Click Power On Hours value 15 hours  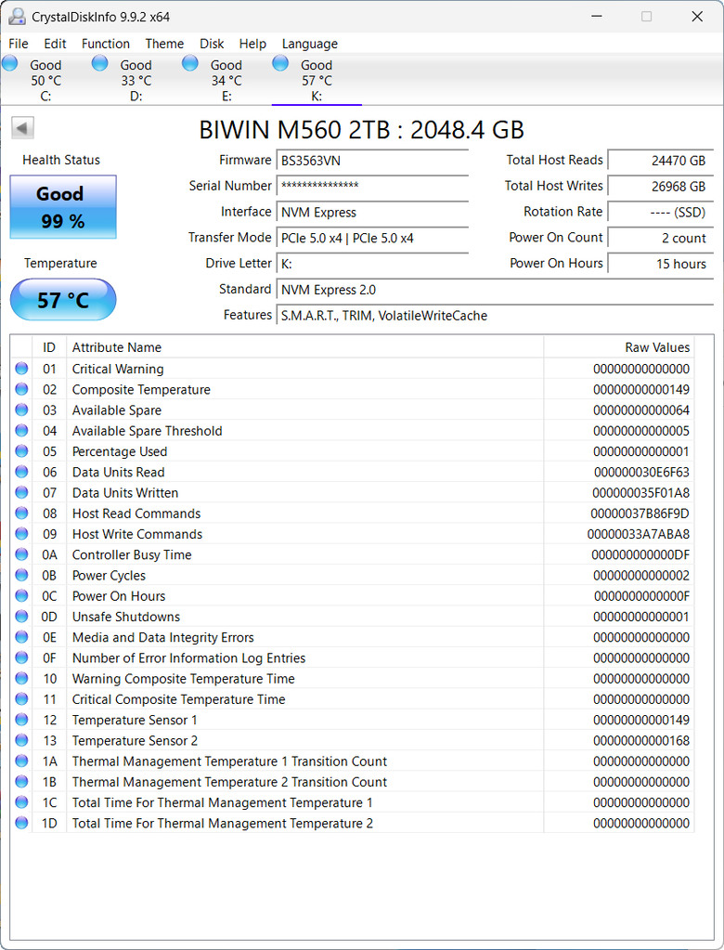(x=661, y=264)
